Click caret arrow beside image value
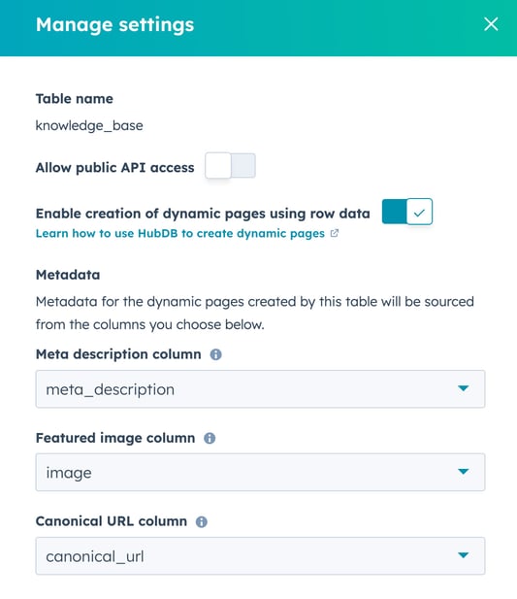The height and width of the screenshot is (599, 517). [x=464, y=472]
